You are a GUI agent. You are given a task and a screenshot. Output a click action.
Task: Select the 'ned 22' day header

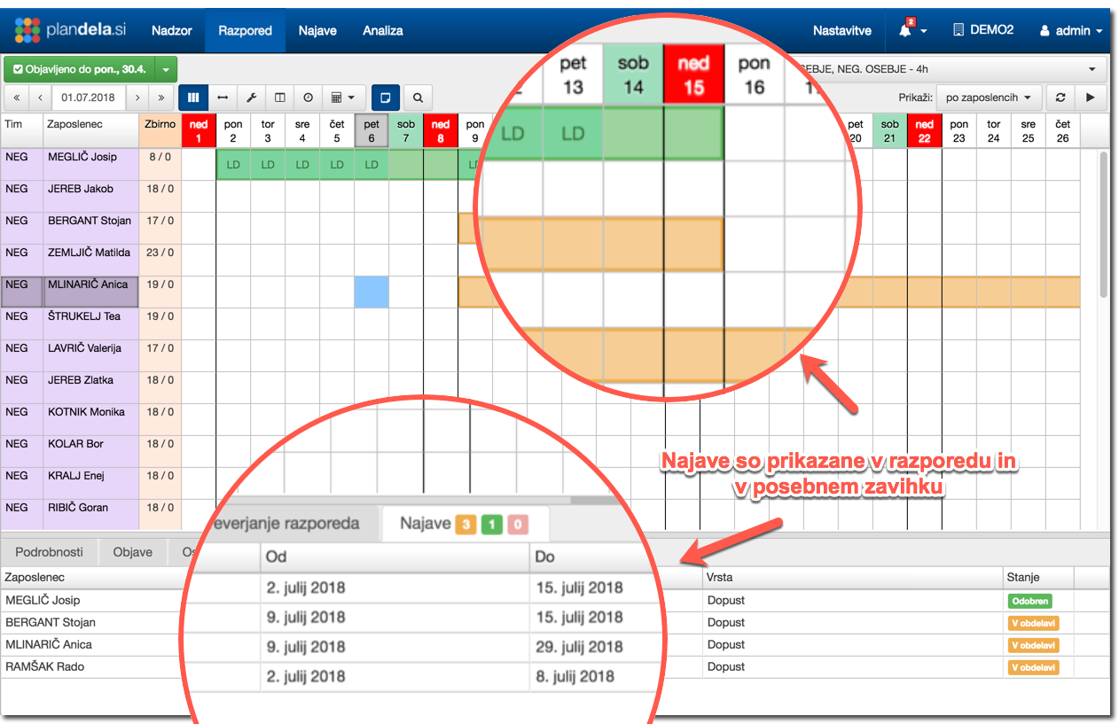(925, 131)
